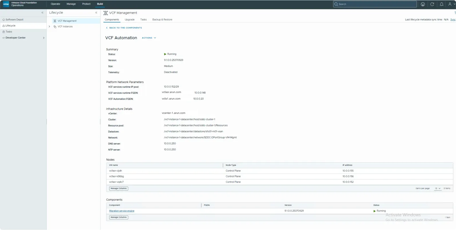Viewport: 456px width, 230px height.
Task: Open the feedback smiley icon
Action: [423, 4]
